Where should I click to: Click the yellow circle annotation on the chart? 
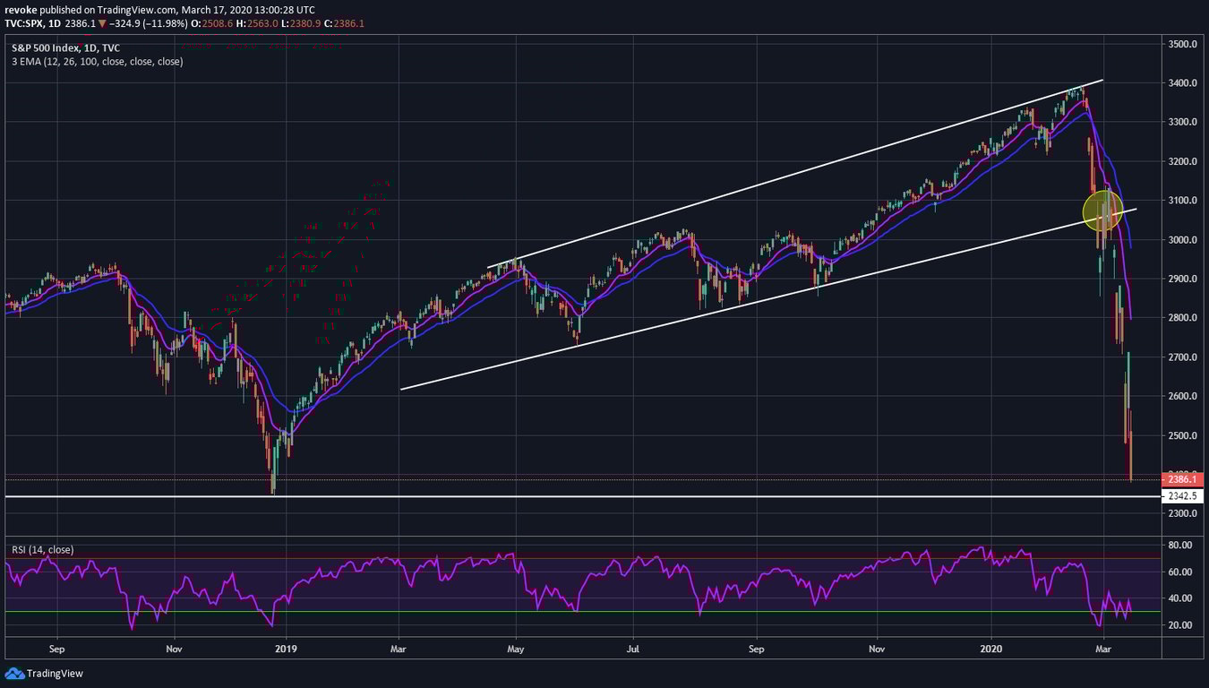[1102, 211]
